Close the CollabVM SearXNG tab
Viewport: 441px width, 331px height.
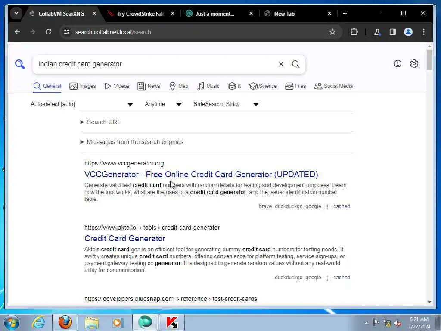[x=94, y=13]
